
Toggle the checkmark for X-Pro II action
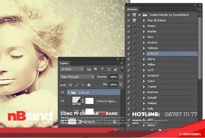pyautogui.click(x=128, y=53)
